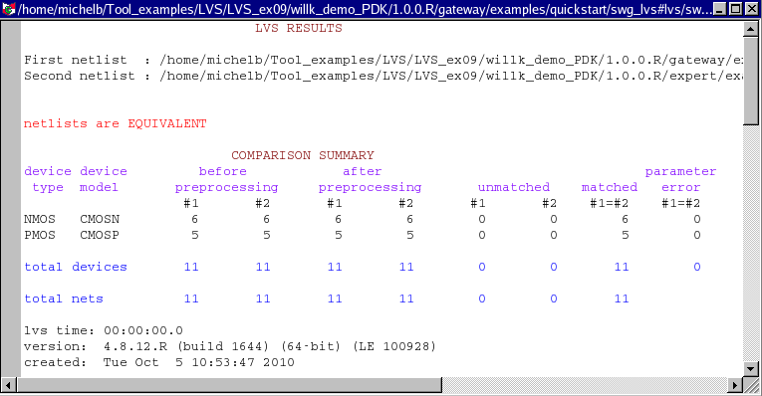Click the horizontal scrollbar right arrow
Screen dimensions: 762x396
pos(735,385)
